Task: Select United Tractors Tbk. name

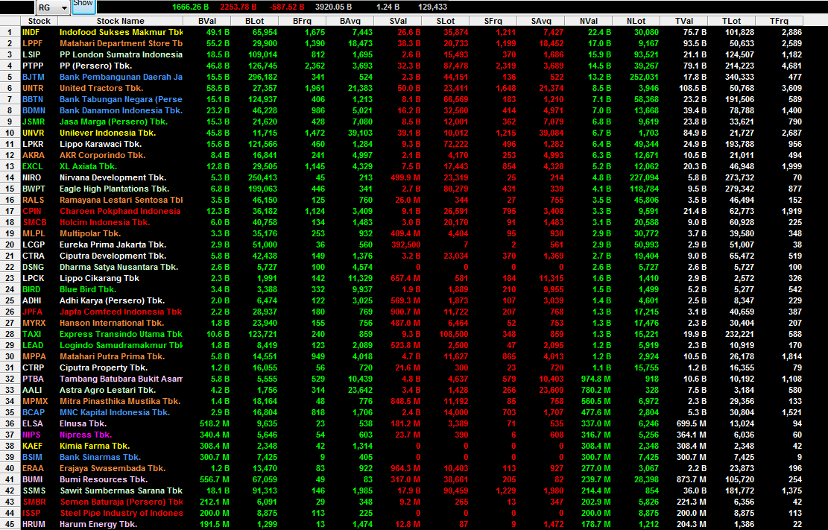Action: [x=101, y=88]
